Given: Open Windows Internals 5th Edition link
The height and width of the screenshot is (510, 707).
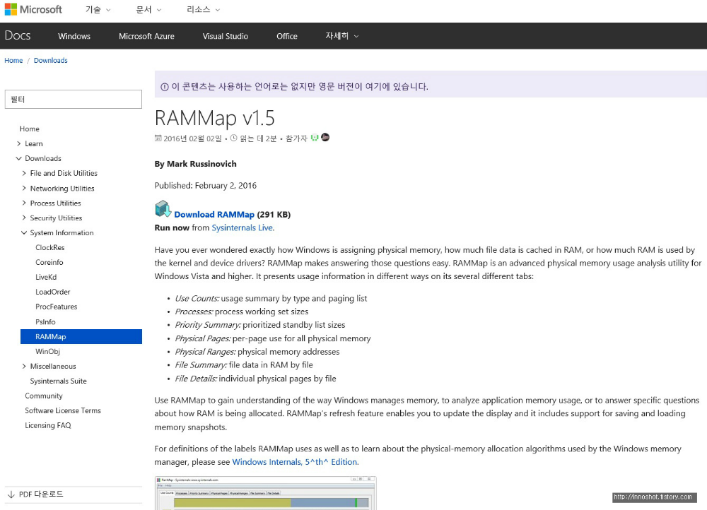Looking at the screenshot, I should pos(295,462).
